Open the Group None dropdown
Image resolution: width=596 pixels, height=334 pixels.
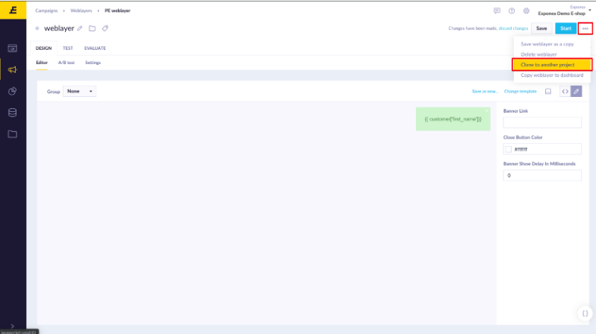pos(79,91)
